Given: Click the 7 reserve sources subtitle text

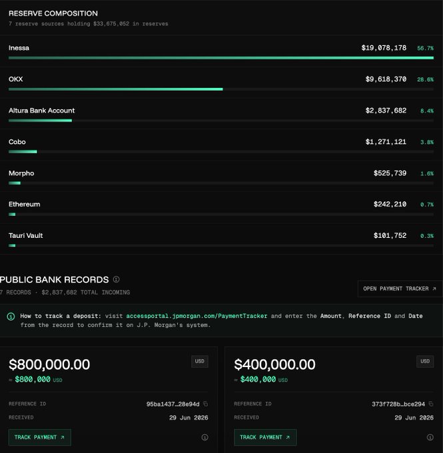Looking at the screenshot, I should tap(88, 24).
